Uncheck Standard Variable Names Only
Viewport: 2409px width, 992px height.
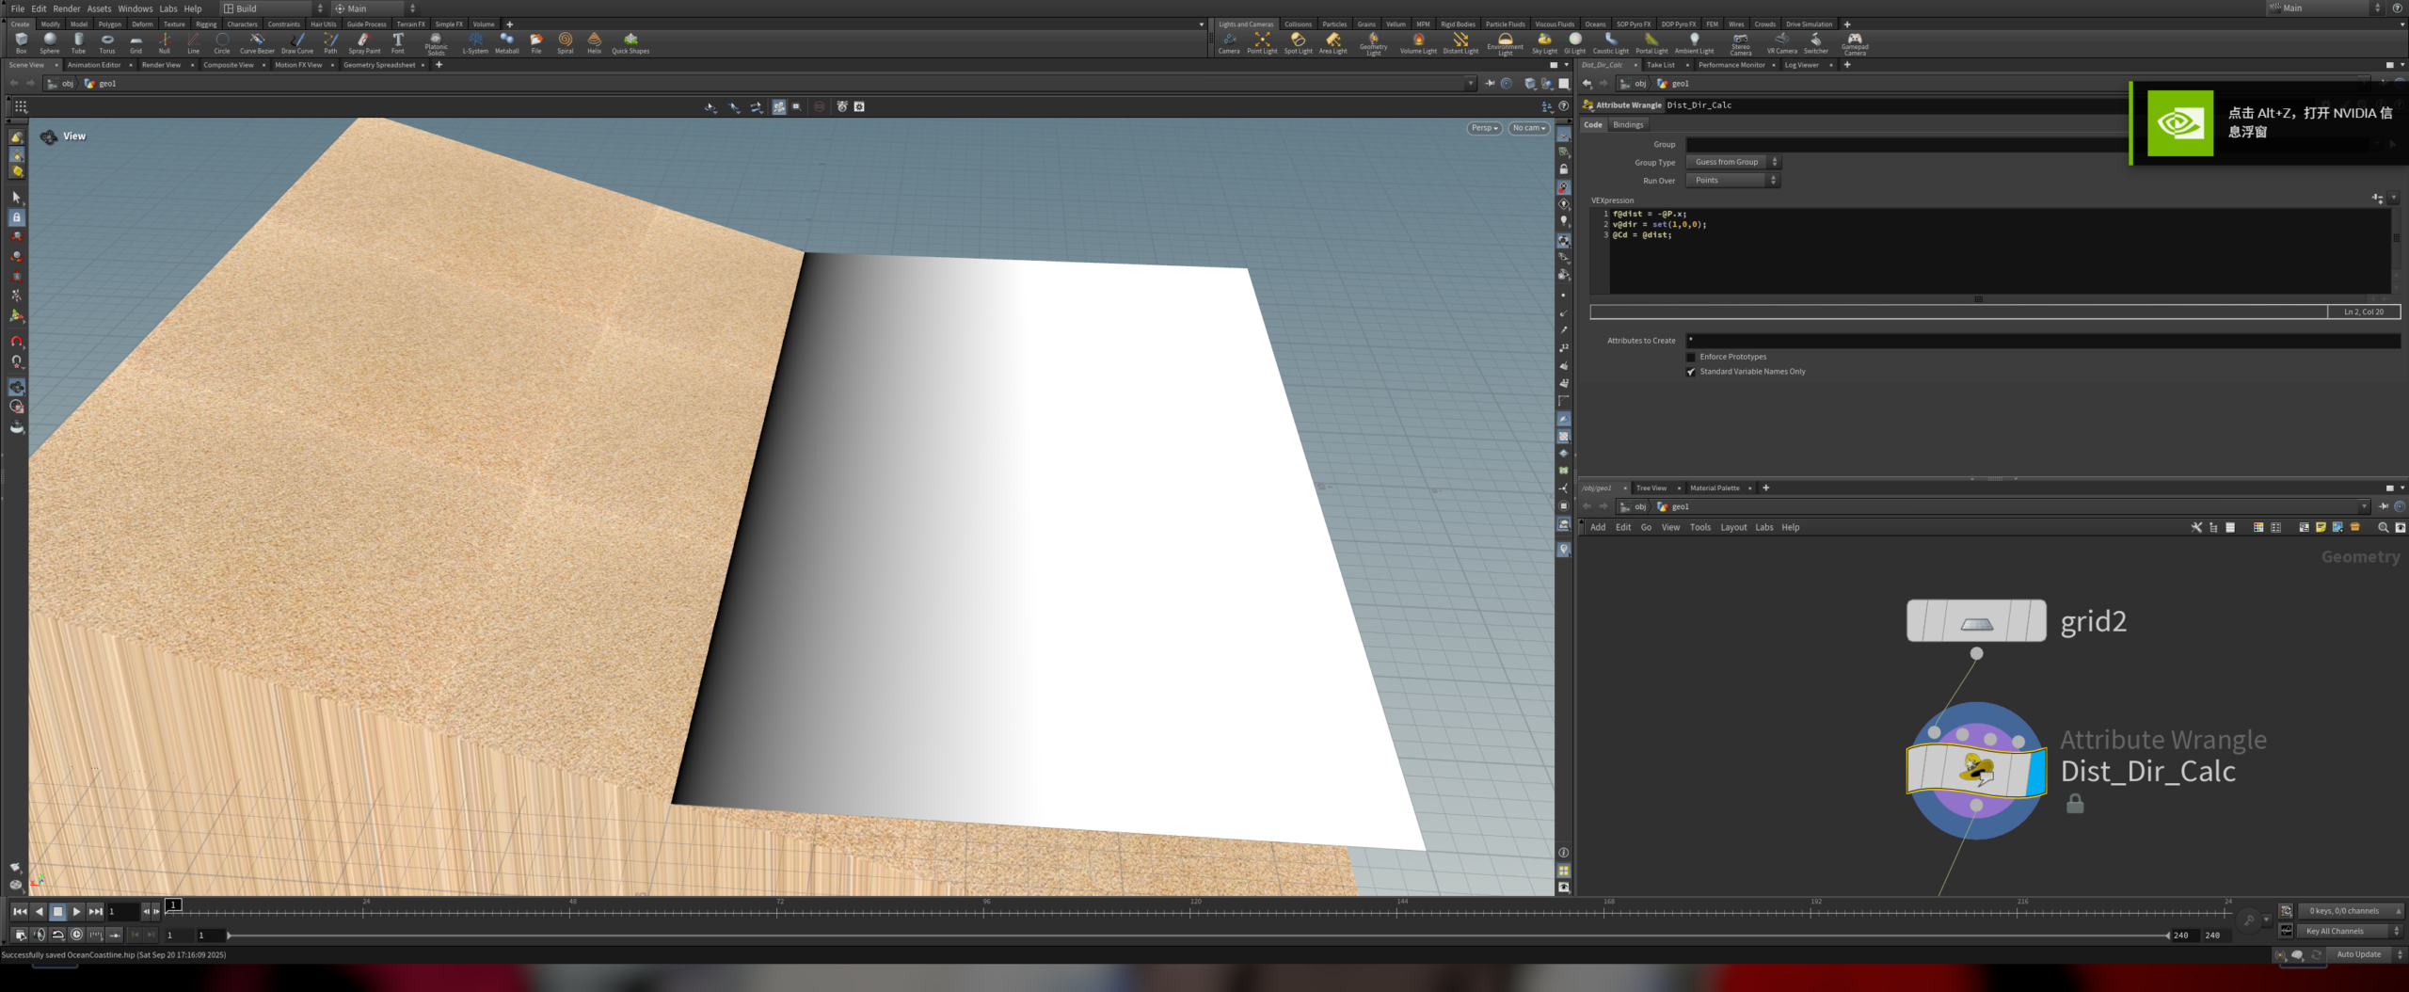pos(1691,372)
